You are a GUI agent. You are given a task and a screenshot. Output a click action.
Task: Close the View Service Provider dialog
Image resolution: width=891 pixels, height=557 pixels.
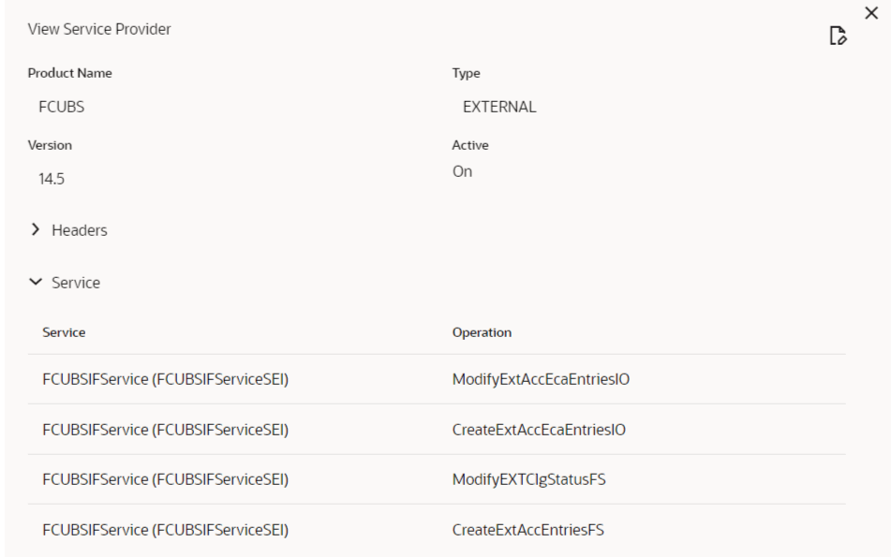point(871,13)
